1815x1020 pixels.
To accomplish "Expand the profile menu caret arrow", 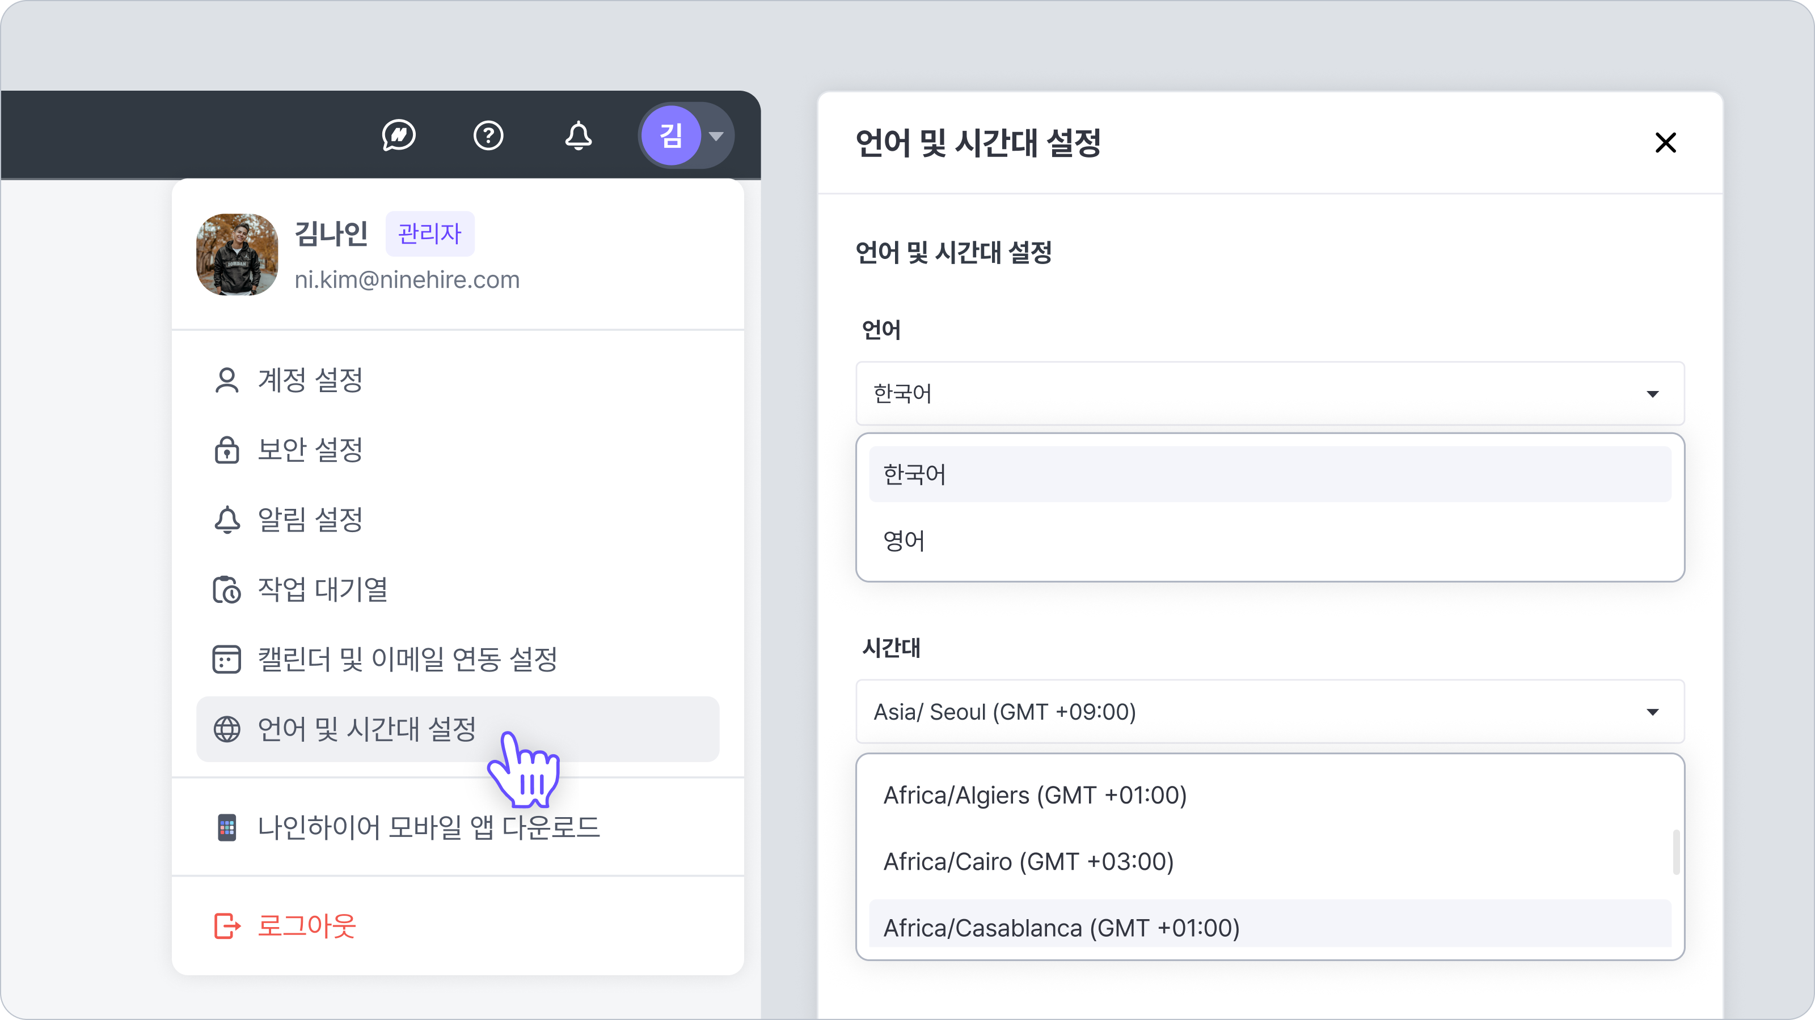I will (x=716, y=136).
